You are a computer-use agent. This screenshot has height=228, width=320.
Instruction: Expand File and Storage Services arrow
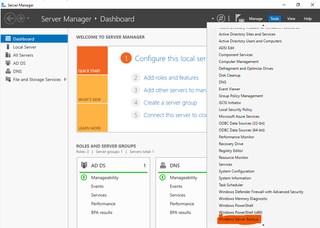coord(65,79)
